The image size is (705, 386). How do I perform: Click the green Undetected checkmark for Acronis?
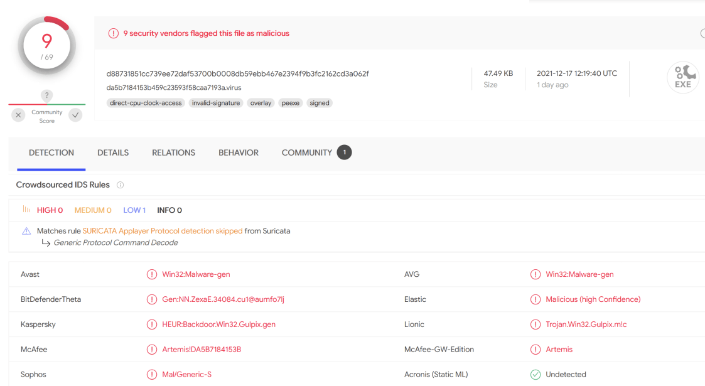[535, 375]
